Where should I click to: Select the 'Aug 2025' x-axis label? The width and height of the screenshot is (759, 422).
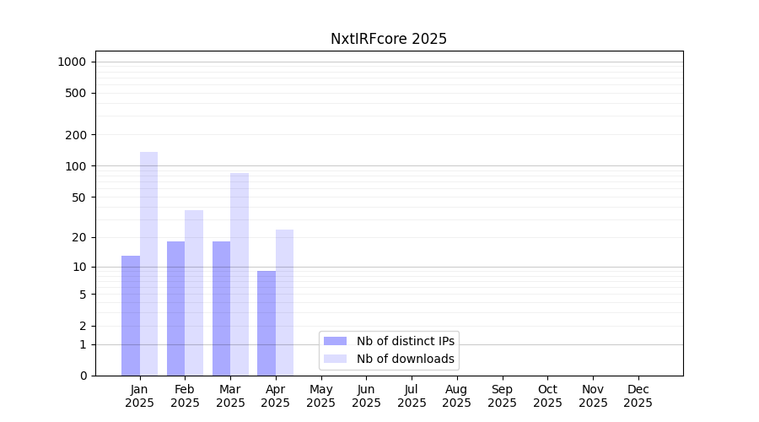456,396
